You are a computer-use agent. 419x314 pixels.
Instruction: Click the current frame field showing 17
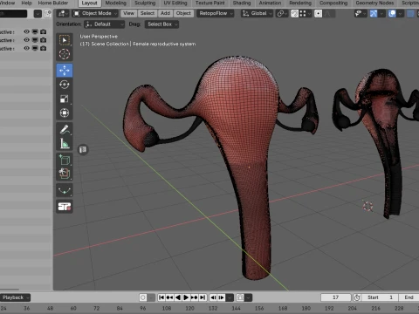(336, 297)
